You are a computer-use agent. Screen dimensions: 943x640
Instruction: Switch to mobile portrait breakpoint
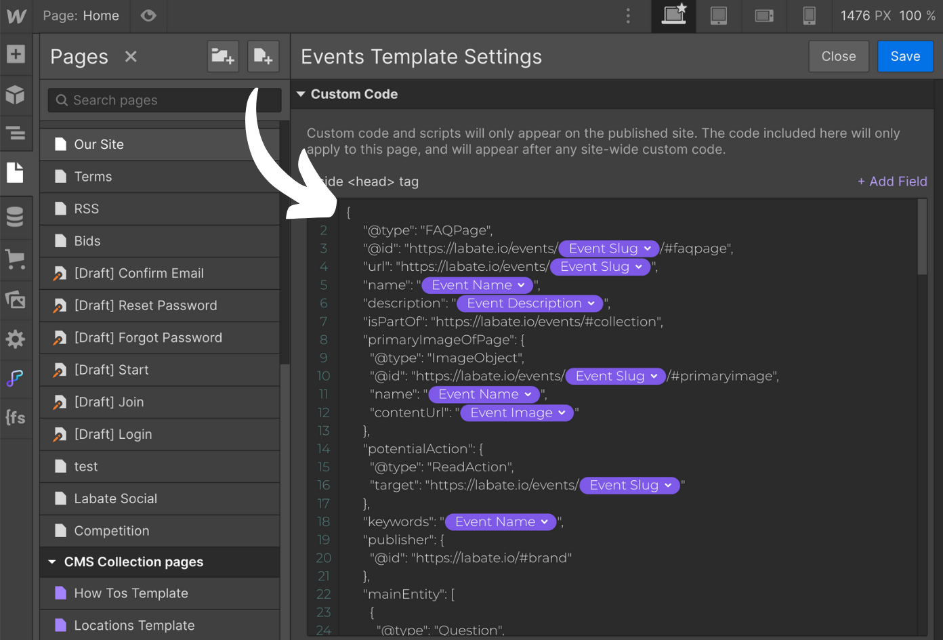coord(809,16)
